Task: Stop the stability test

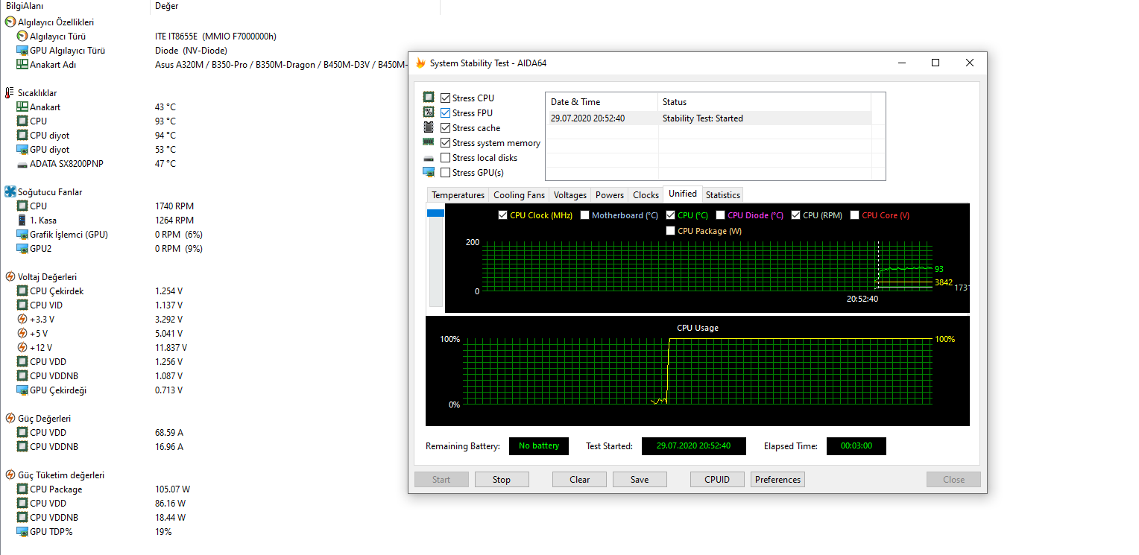Action: [x=502, y=480]
